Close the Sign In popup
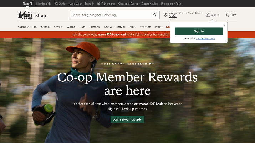 click(224, 25)
